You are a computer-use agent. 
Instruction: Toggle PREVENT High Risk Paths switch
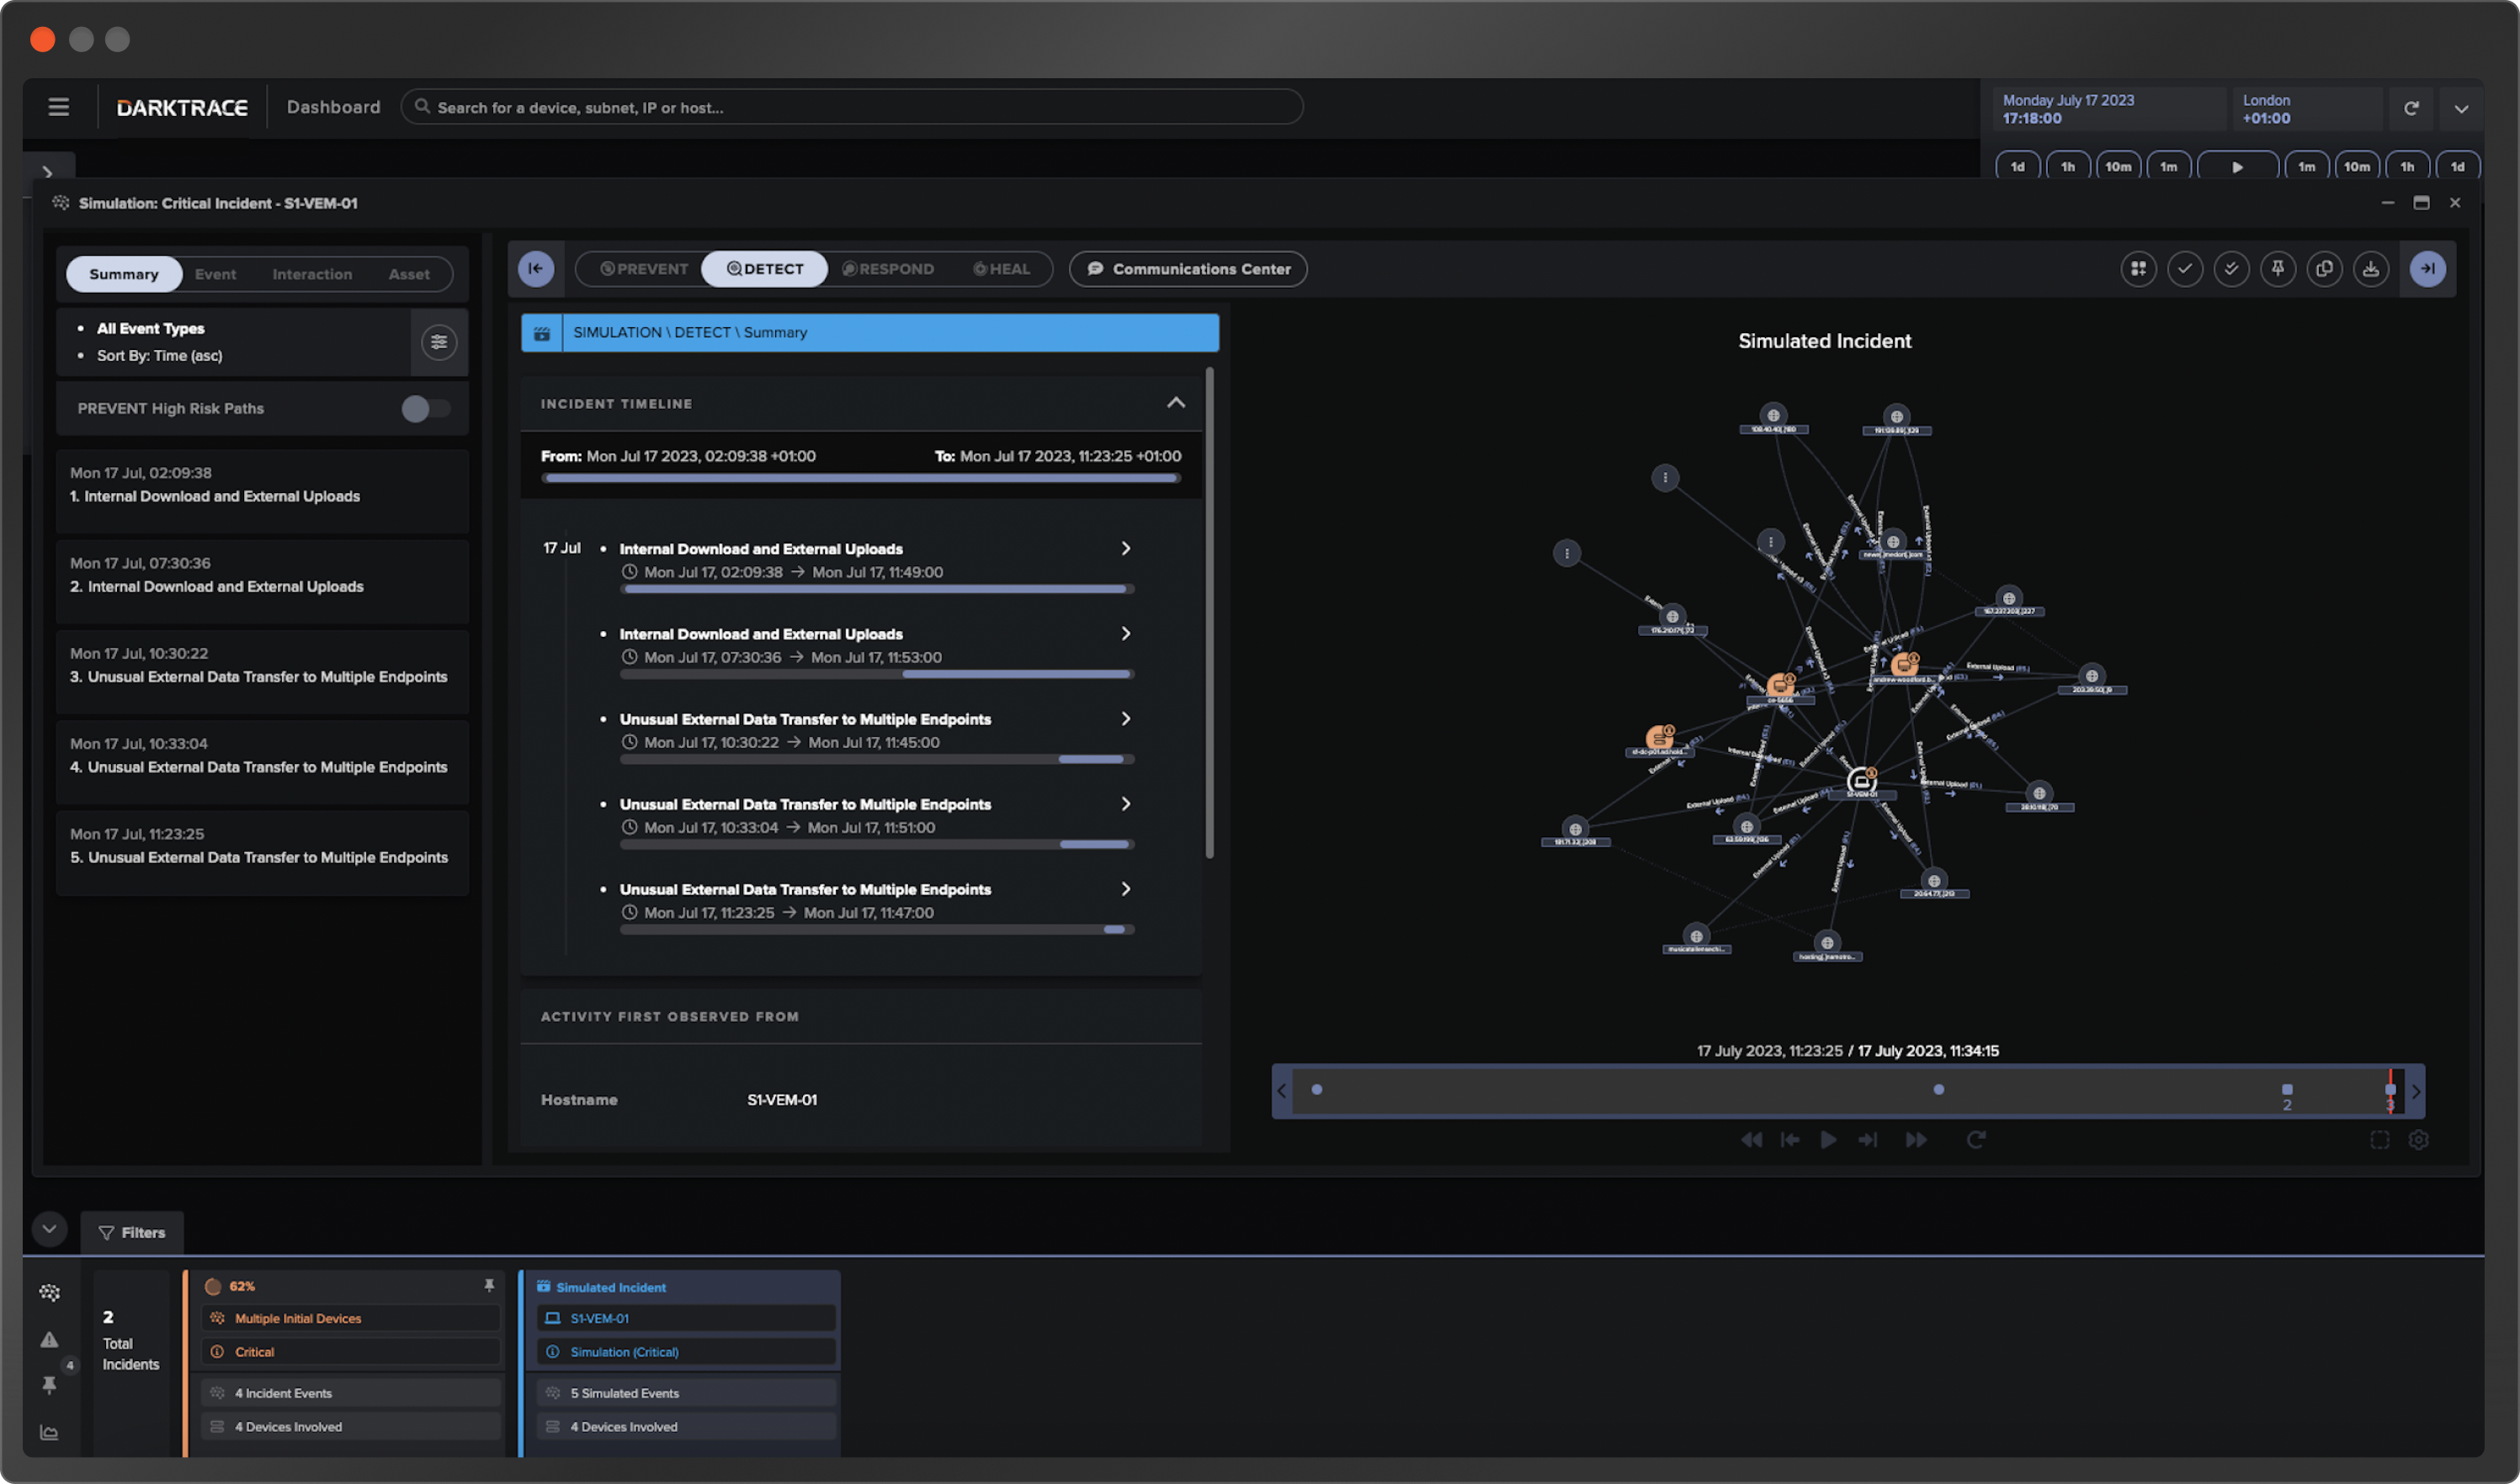[x=425, y=408]
